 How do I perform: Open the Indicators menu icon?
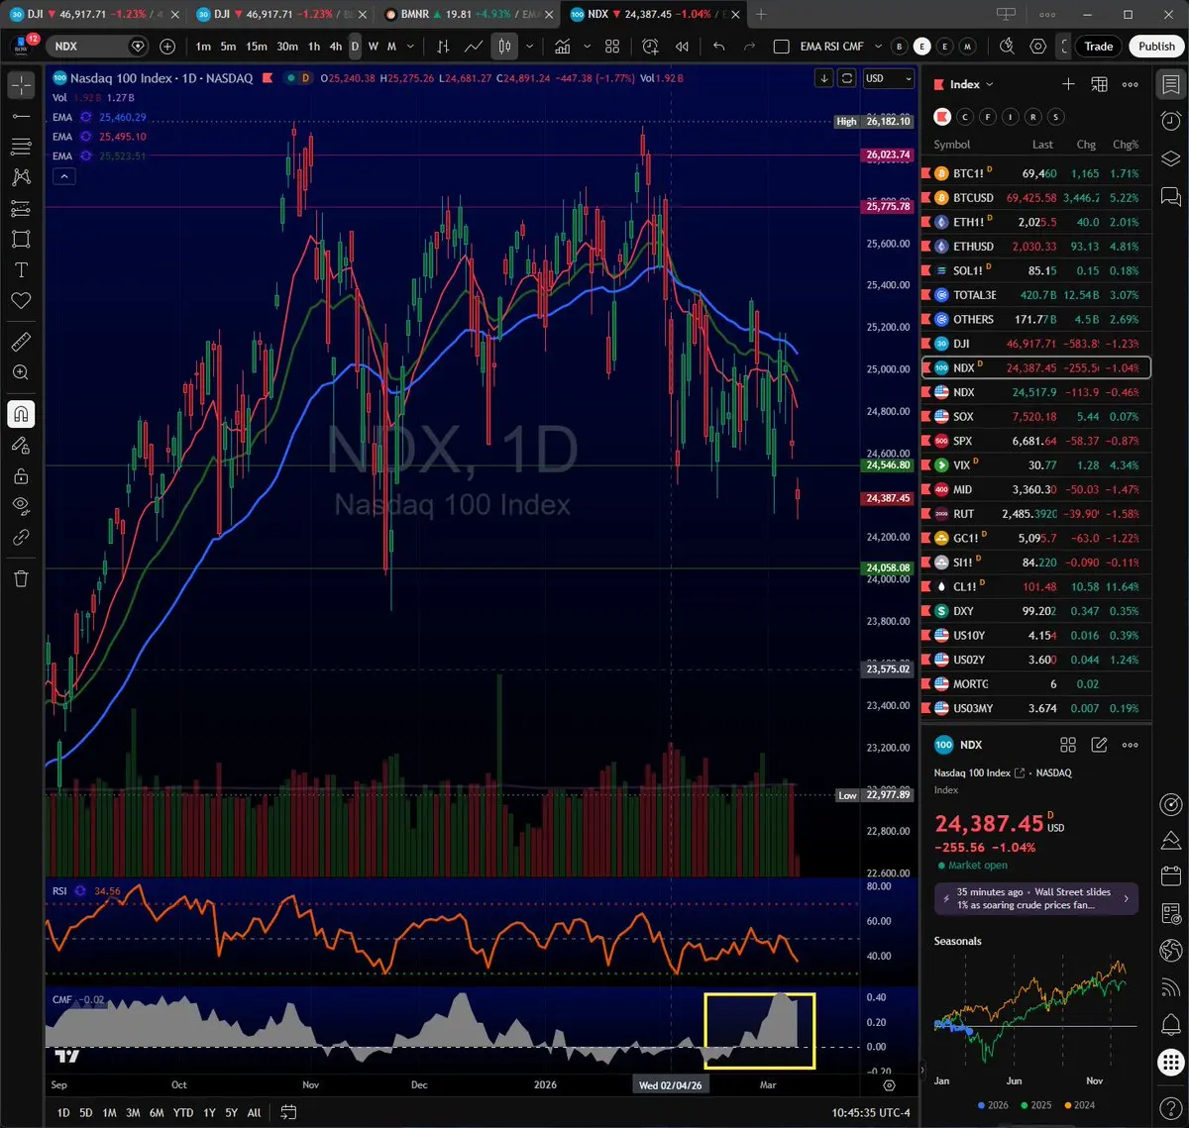(563, 47)
